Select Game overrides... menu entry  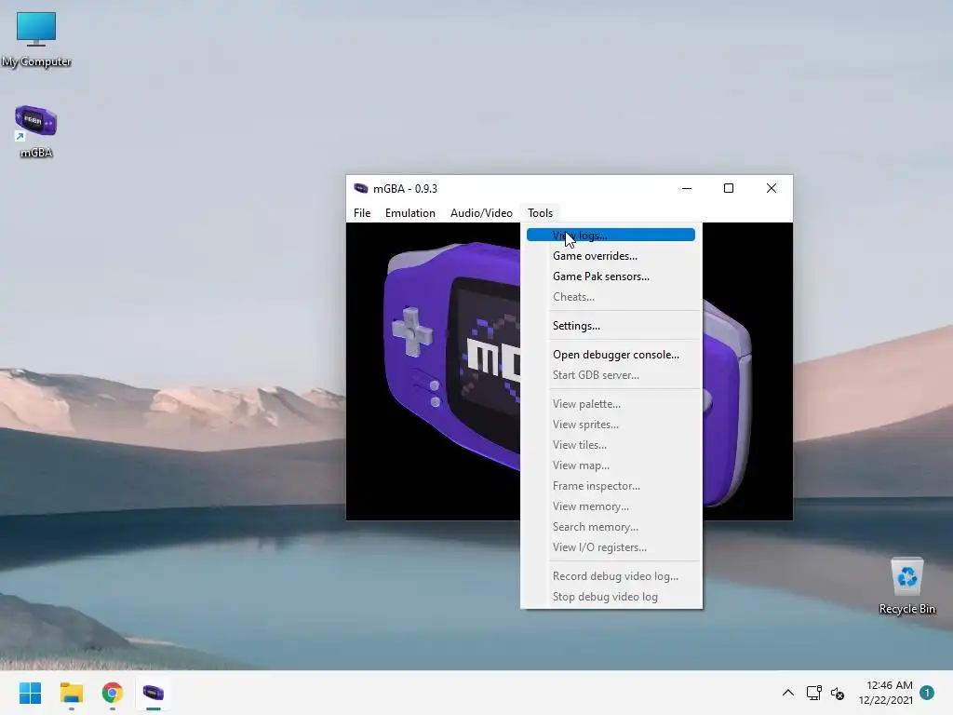[x=611, y=256]
